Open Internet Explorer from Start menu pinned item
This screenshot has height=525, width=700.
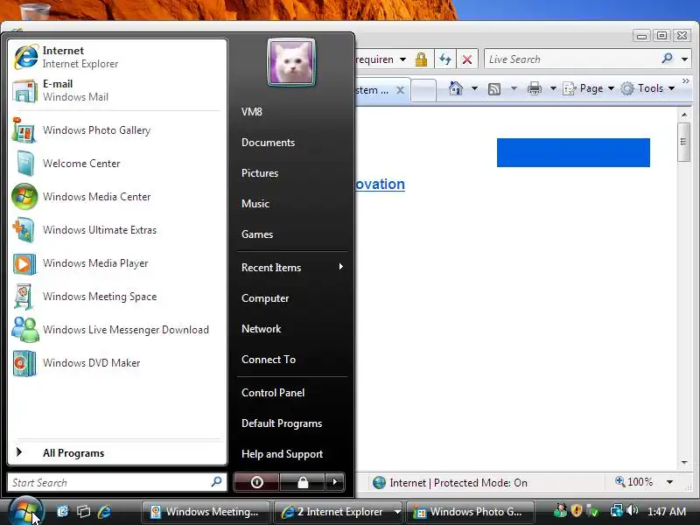pos(117,57)
